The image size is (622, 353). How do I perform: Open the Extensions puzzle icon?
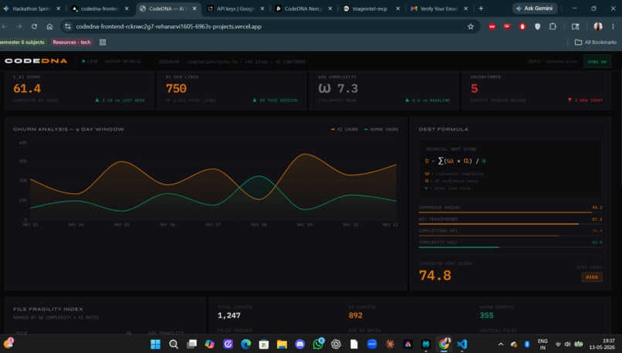tap(553, 26)
